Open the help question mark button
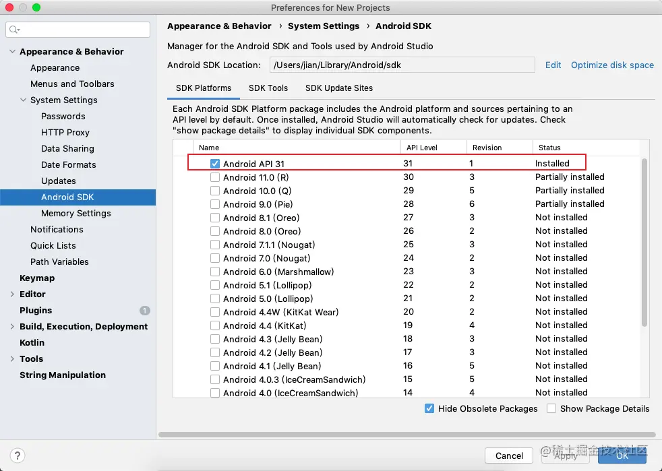Image resolution: width=662 pixels, height=471 pixels. (18, 456)
